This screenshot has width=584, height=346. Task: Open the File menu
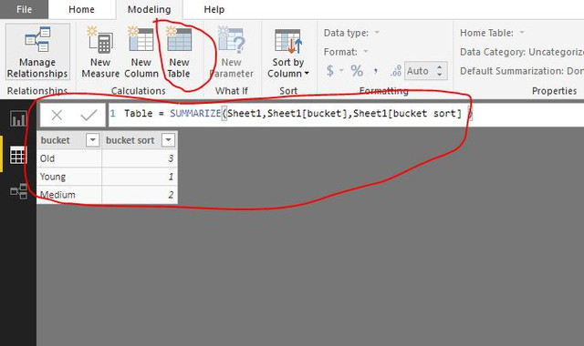point(24,9)
